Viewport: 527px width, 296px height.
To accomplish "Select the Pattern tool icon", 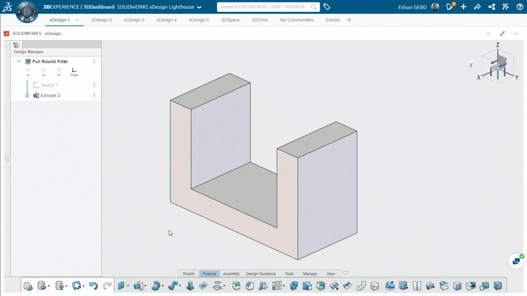I will coord(276,286).
